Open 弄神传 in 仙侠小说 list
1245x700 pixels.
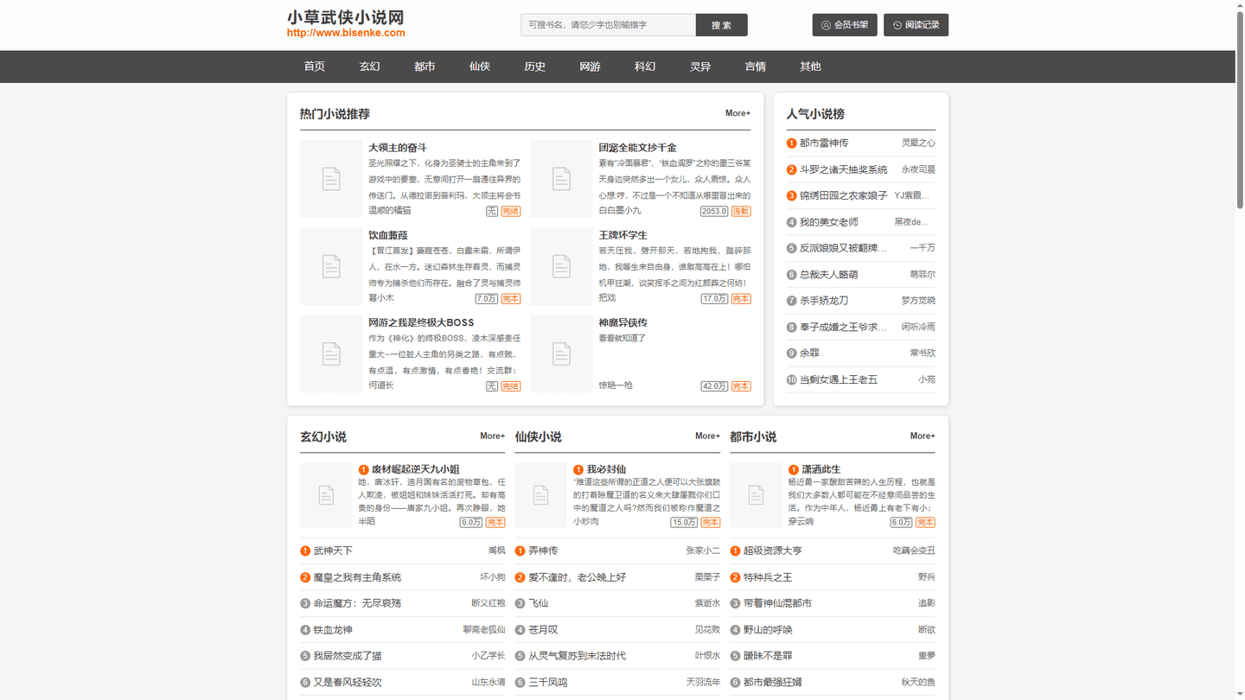click(x=543, y=550)
